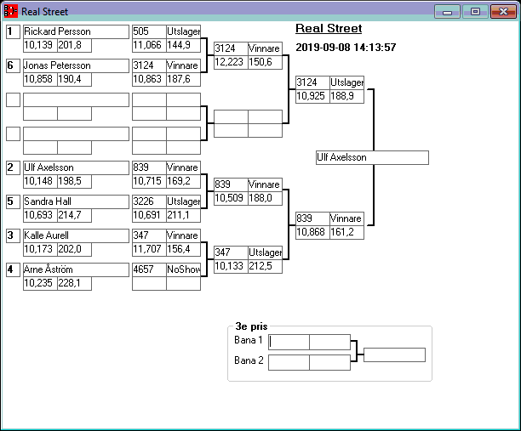Select the 3e pris winner result box
The height and width of the screenshot is (431, 521).
click(x=394, y=354)
